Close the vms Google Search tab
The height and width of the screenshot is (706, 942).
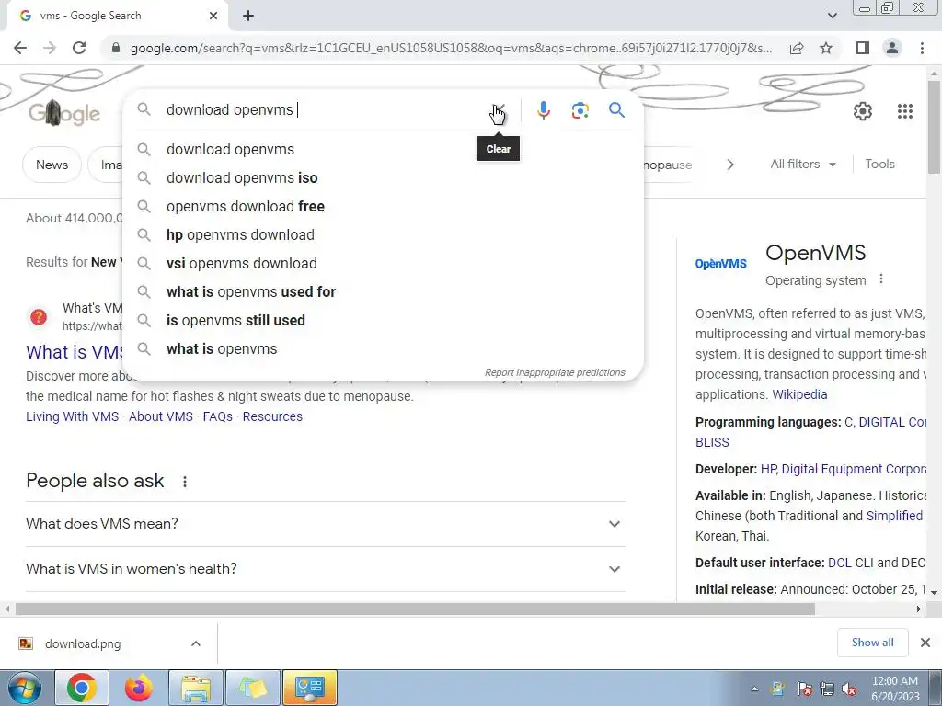click(213, 16)
